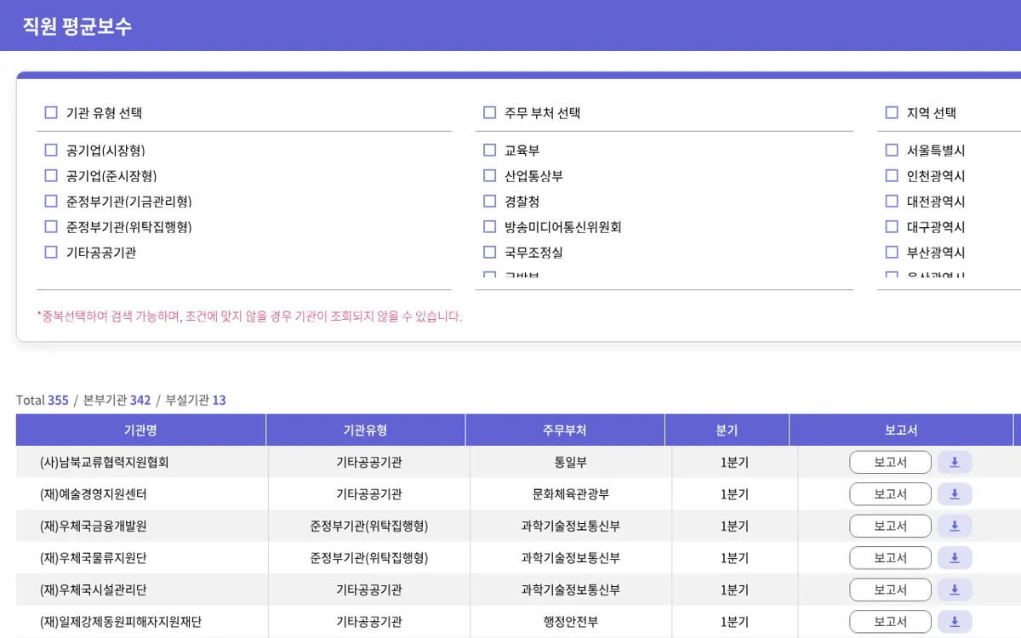Click the 기관명 column header
The image size is (1021, 638).
coord(140,430)
